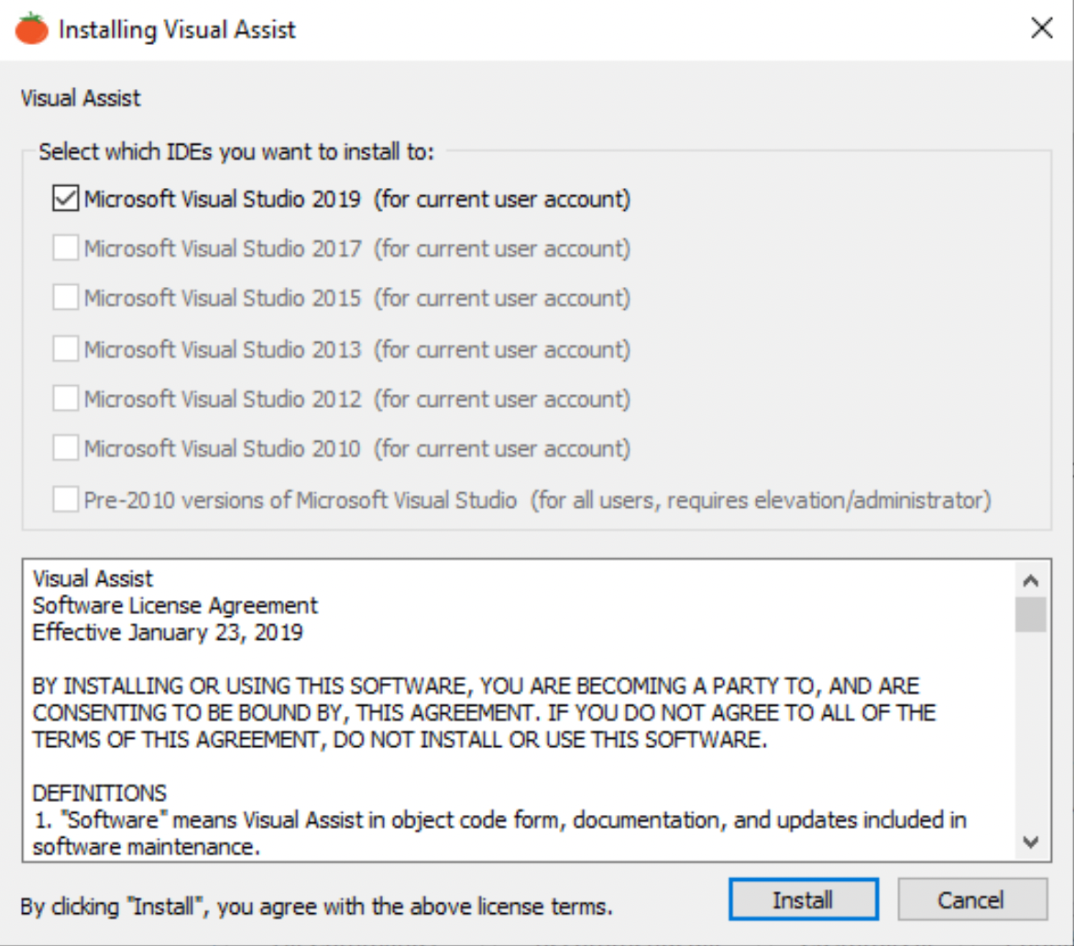
Task: Click "TERMS OF THIS AGREEMENT, DO NOT INSTALL" line
Action: [x=400, y=740]
